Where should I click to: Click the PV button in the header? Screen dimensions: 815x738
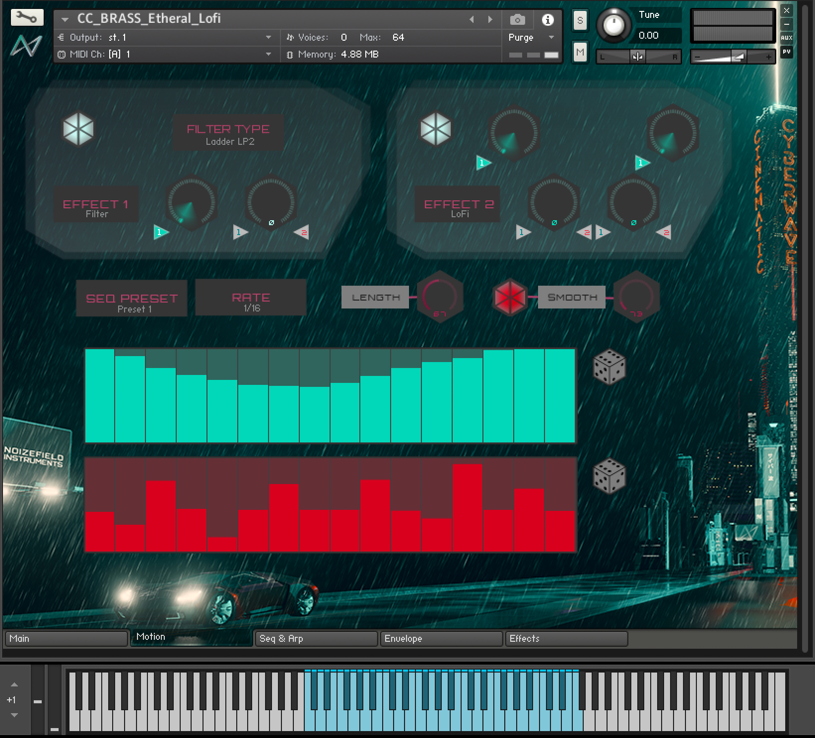(x=786, y=52)
